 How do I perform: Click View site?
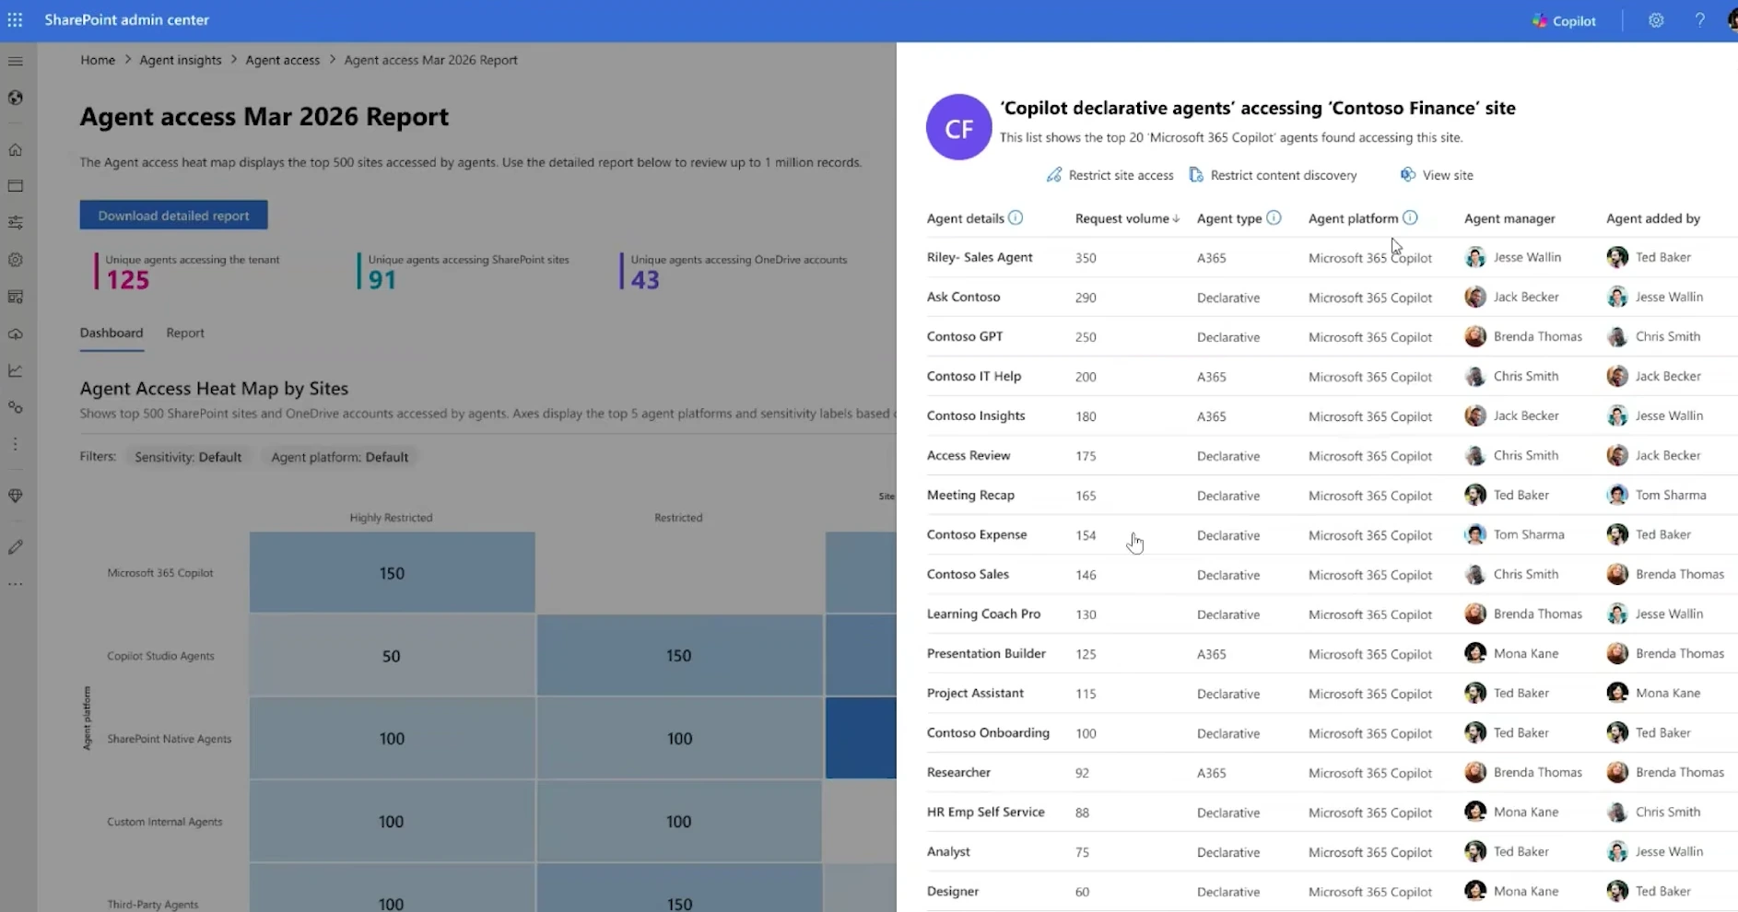(1437, 175)
